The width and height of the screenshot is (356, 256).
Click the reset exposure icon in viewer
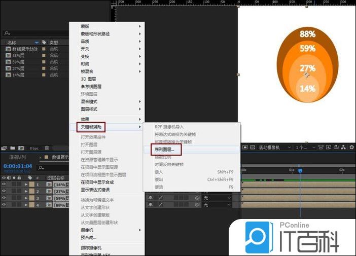pos(351,148)
